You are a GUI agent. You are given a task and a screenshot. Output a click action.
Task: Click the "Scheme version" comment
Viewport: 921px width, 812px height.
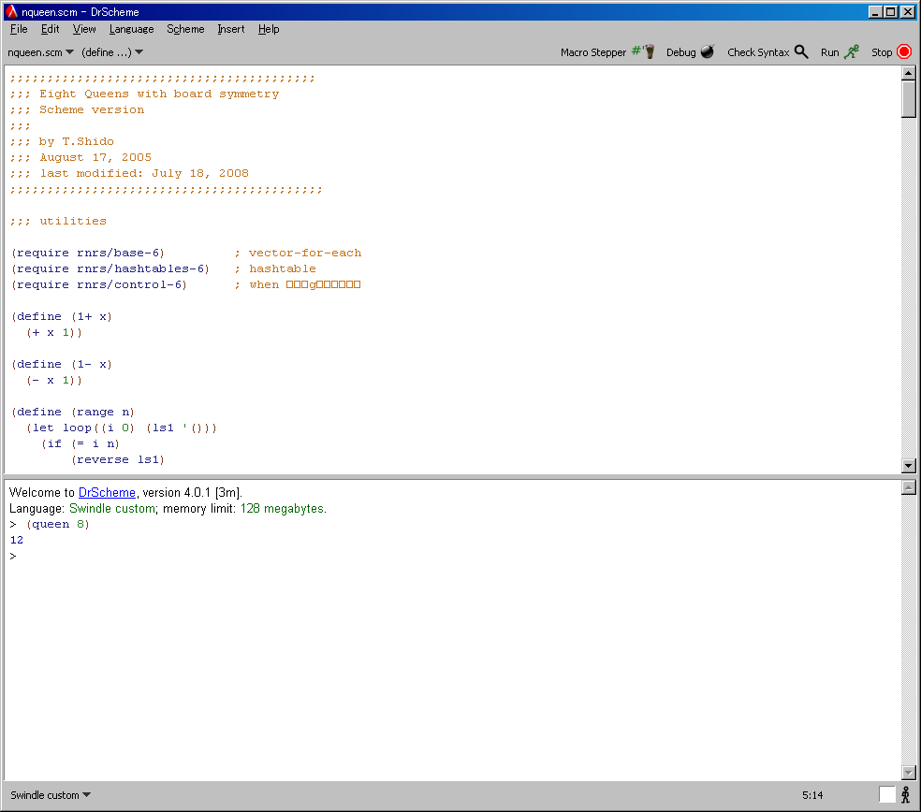click(x=92, y=109)
